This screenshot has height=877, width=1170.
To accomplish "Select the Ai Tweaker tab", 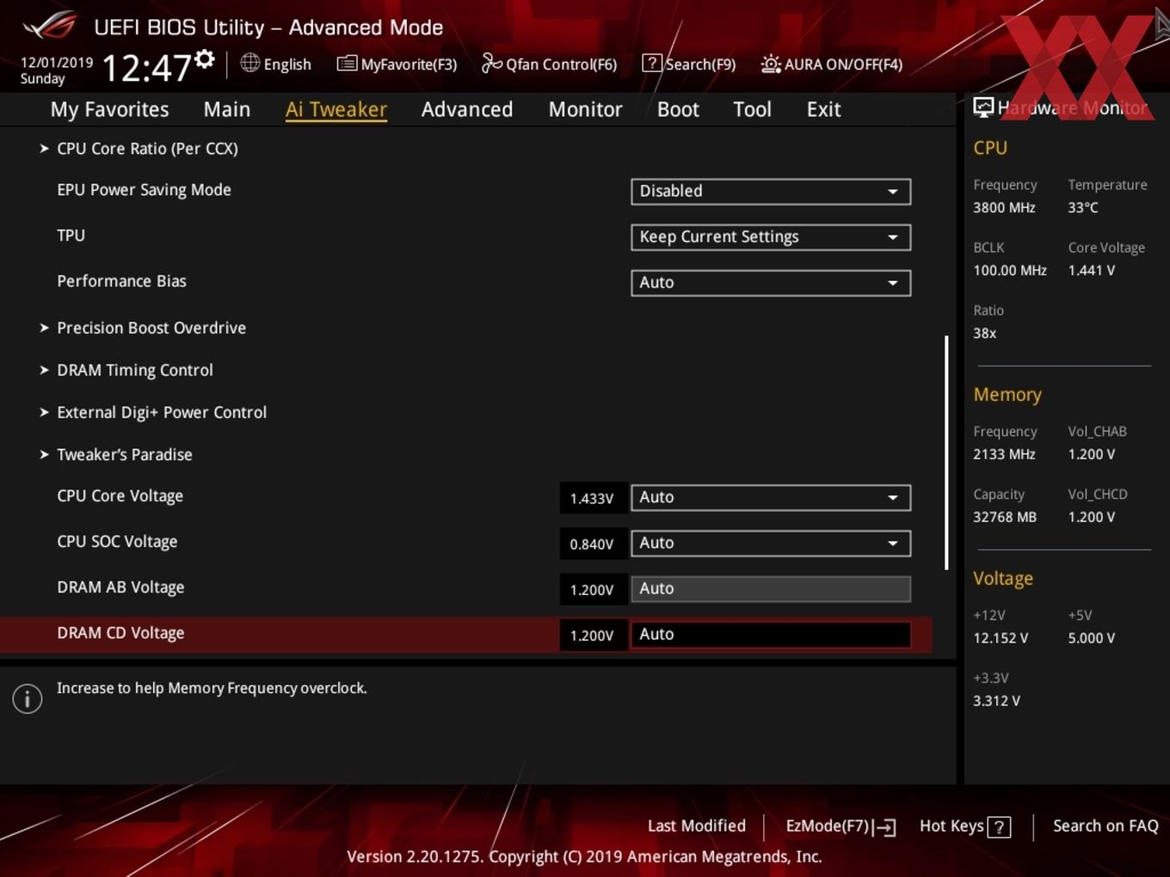I will click(336, 109).
